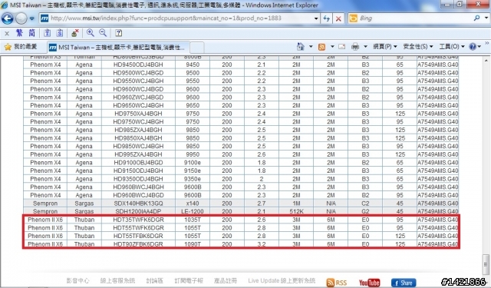Click the browser Back arrow button
This screenshot has height=288, width=491.
pyautogui.click(x=7, y=18)
